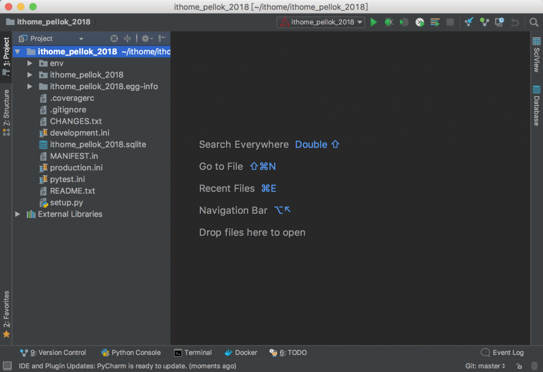This screenshot has width=543, height=372.
Task: Click the Stop process button
Action: pos(450,22)
